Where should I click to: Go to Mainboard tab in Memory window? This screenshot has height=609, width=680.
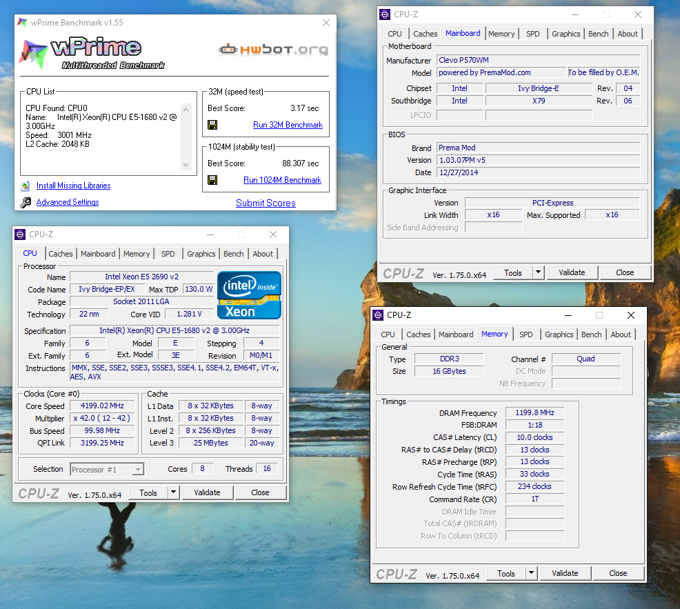(x=456, y=335)
